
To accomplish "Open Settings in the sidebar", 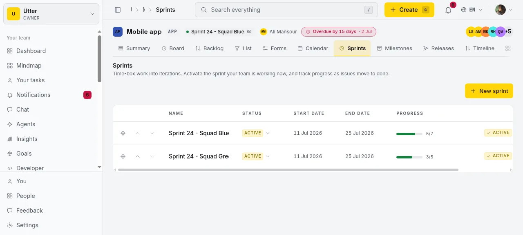I will (x=51, y=225).
